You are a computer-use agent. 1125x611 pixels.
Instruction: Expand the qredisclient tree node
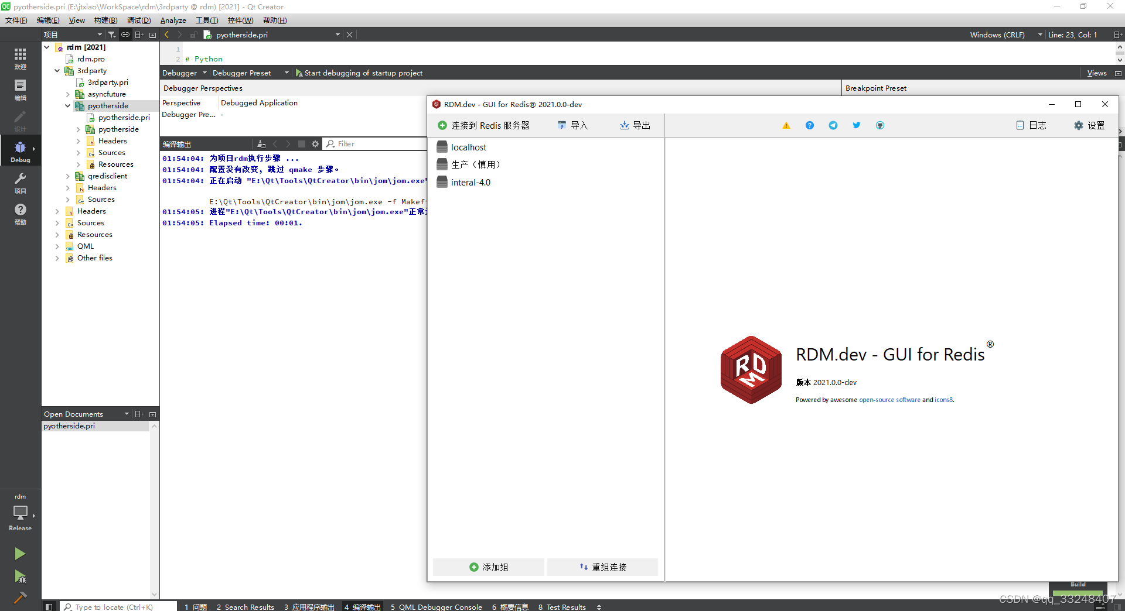pos(68,176)
